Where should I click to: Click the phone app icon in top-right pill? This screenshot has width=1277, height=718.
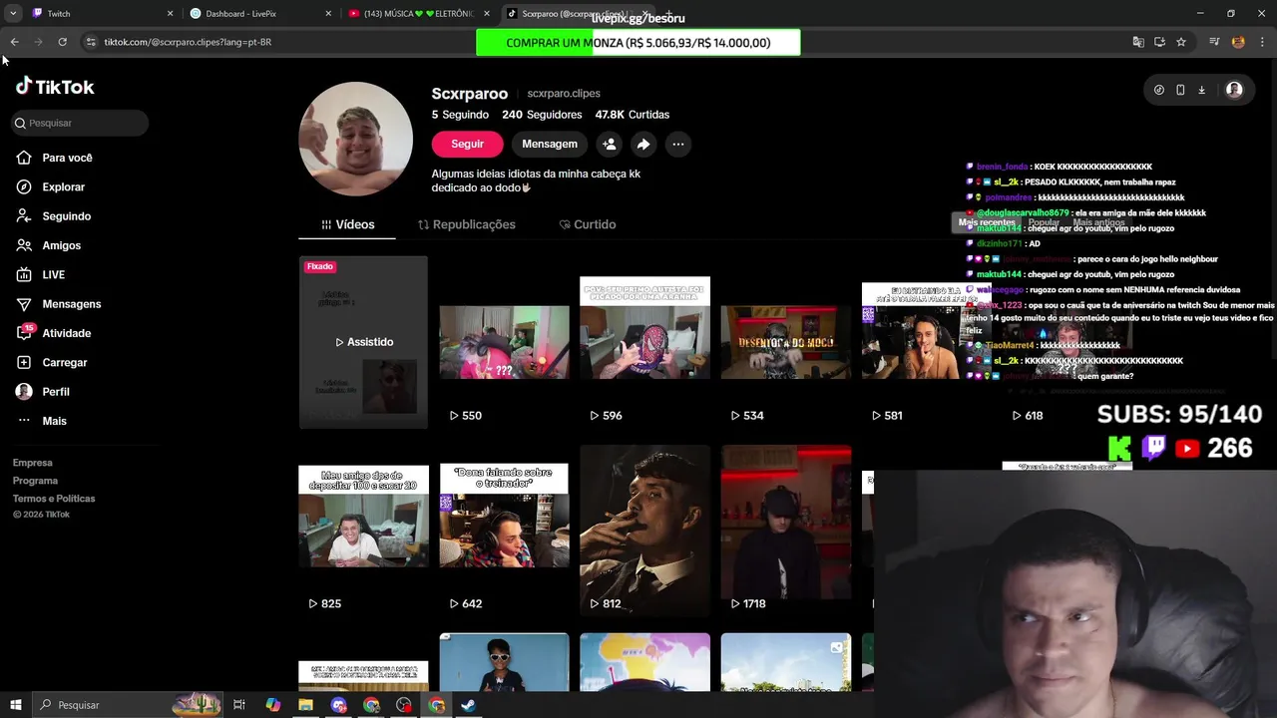1180,90
